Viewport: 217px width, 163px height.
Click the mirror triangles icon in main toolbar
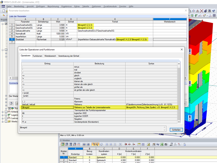coord(198,11)
